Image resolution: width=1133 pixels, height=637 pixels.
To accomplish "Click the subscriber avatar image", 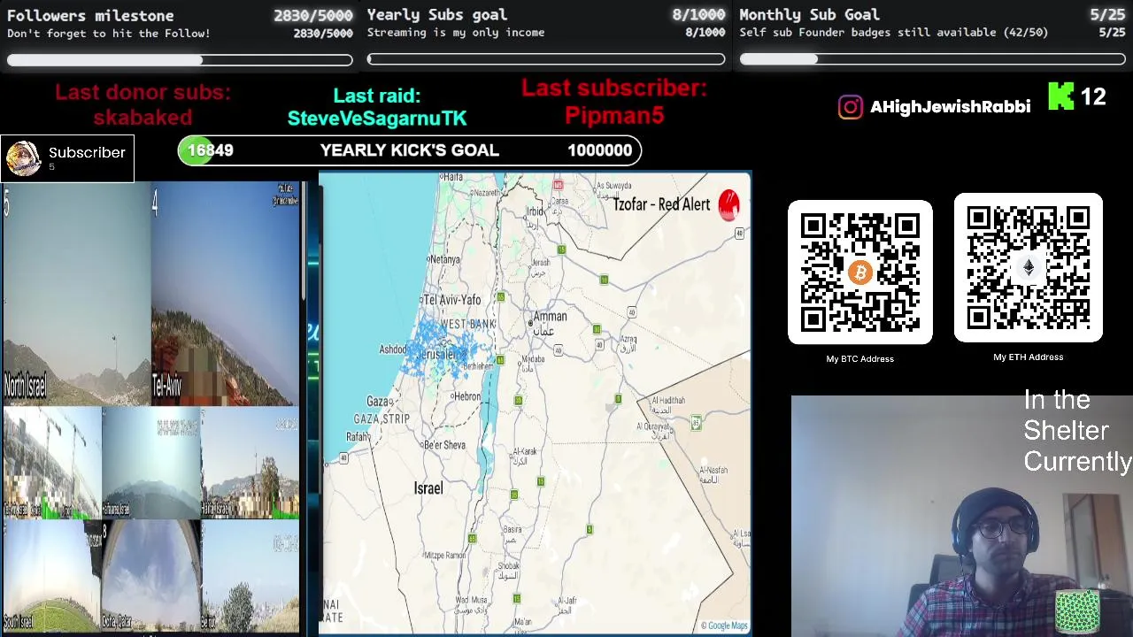I will 24,158.
